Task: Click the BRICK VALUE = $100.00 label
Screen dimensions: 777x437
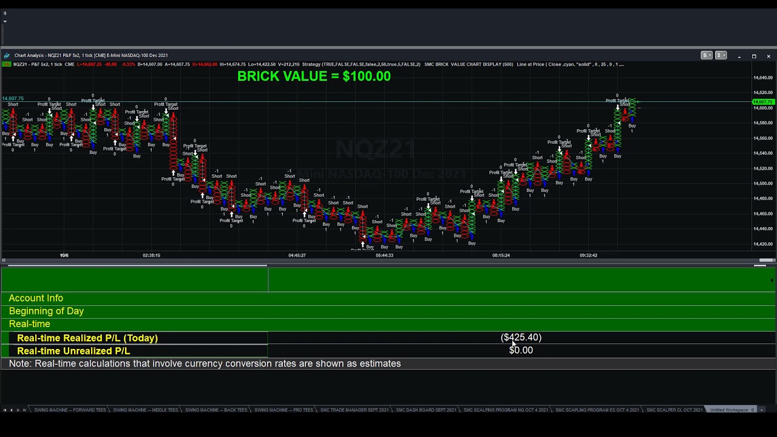Action: click(314, 76)
